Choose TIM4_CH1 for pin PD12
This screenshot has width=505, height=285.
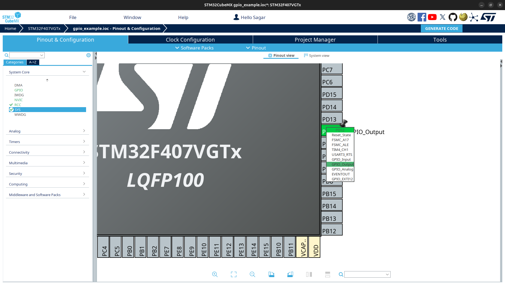point(340,150)
